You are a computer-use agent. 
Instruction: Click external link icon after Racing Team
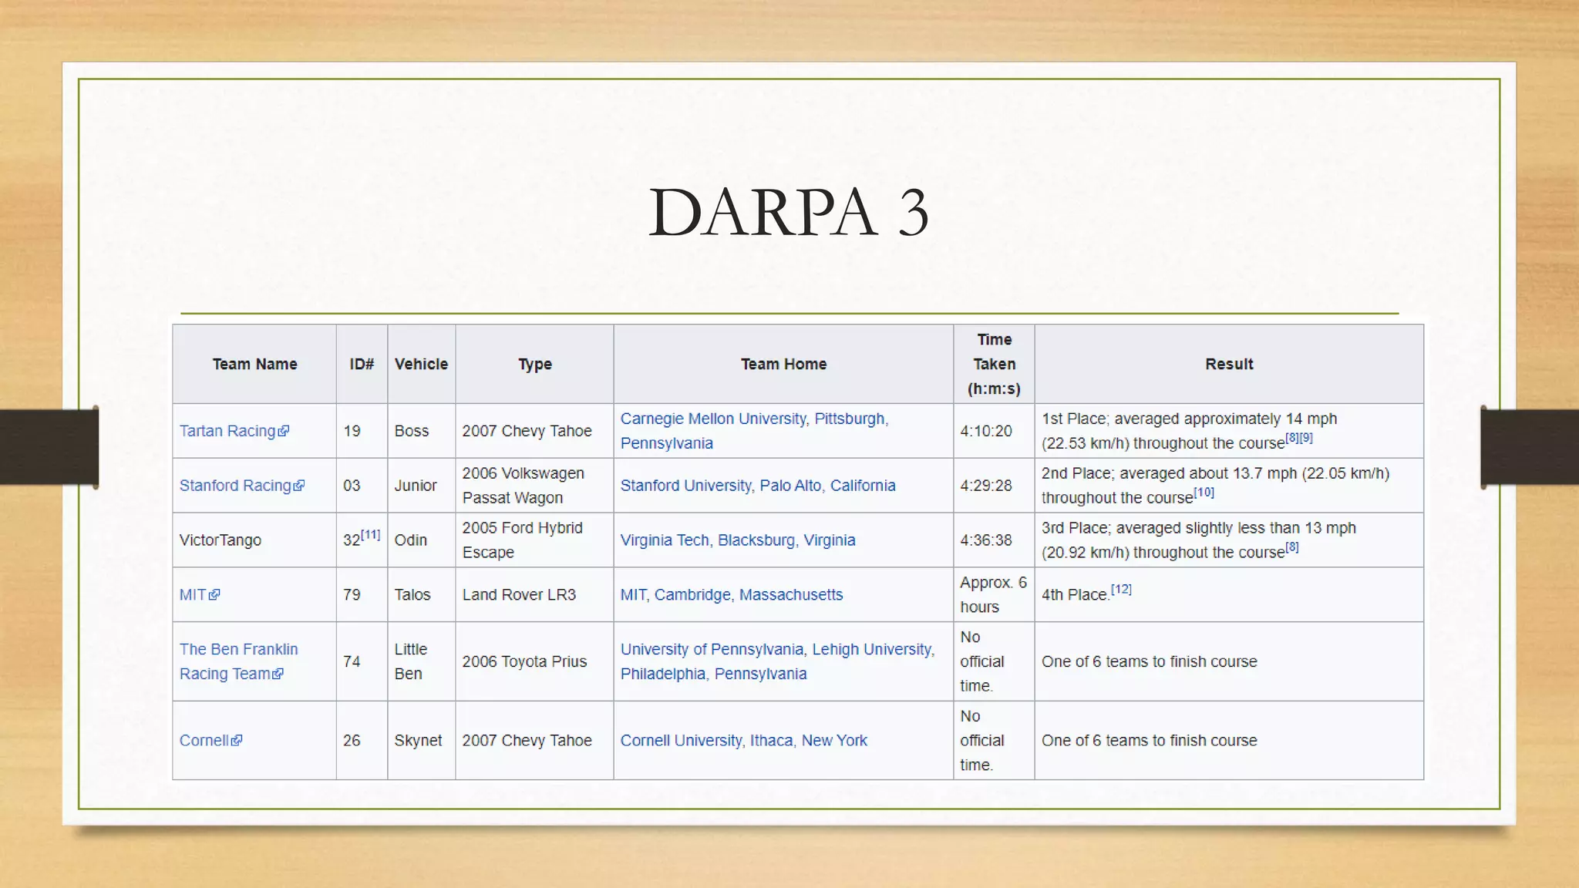[278, 674]
